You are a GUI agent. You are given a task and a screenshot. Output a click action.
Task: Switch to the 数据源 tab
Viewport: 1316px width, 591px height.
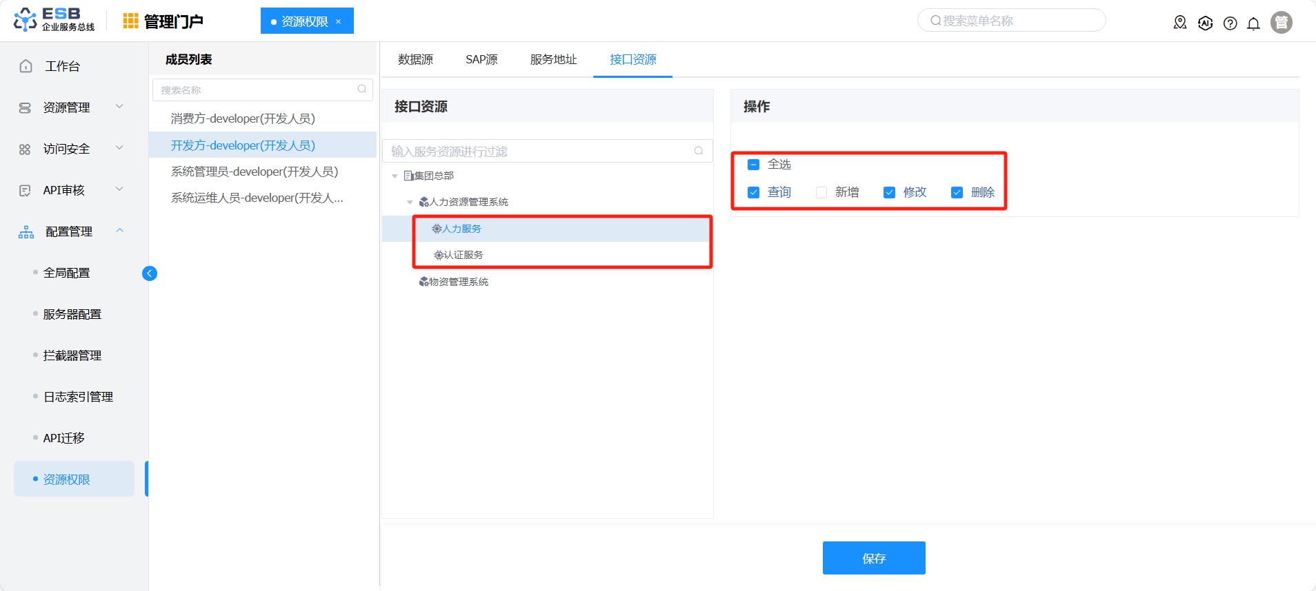click(x=415, y=60)
